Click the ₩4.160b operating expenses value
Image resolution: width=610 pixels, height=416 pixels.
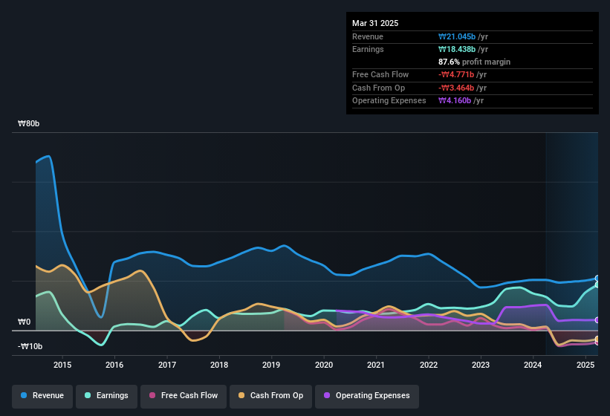tap(455, 101)
